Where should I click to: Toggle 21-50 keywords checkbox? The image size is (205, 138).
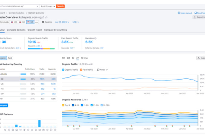tap(92, 105)
